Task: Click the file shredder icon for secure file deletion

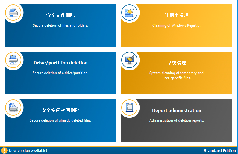Action: point(13,13)
